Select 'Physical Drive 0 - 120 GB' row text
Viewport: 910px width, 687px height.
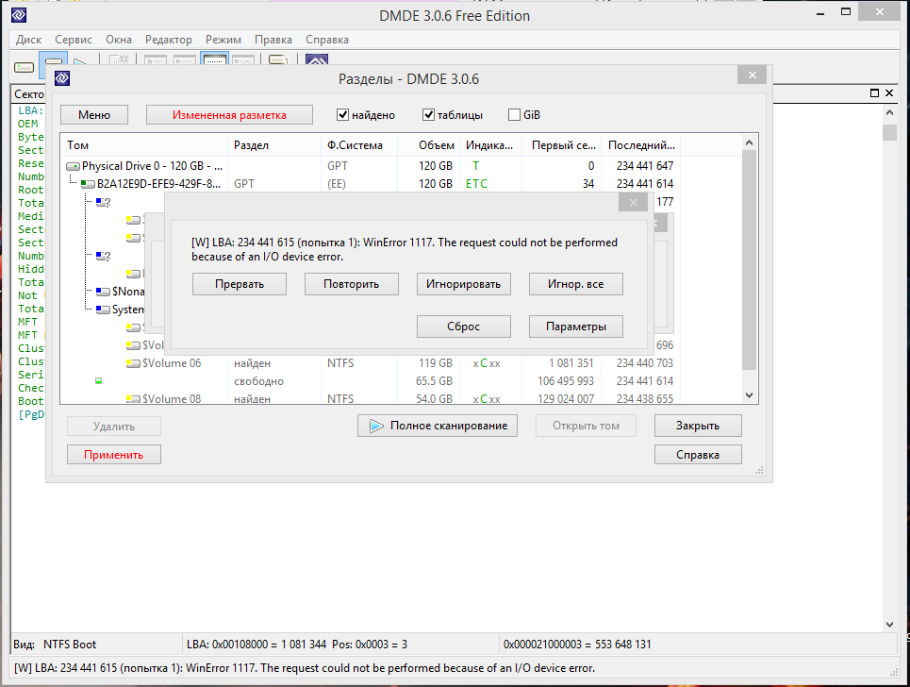click(x=152, y=166)
